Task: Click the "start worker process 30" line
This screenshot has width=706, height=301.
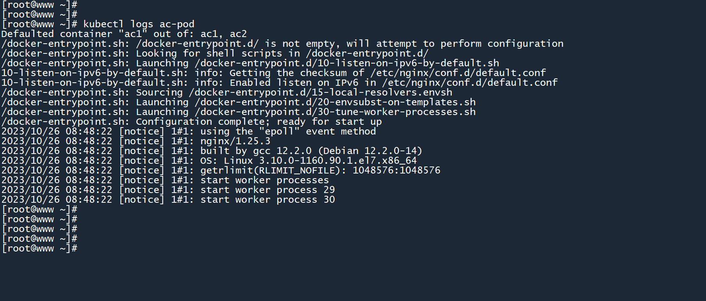Action: pyautogui.click(x=267, y=200)
